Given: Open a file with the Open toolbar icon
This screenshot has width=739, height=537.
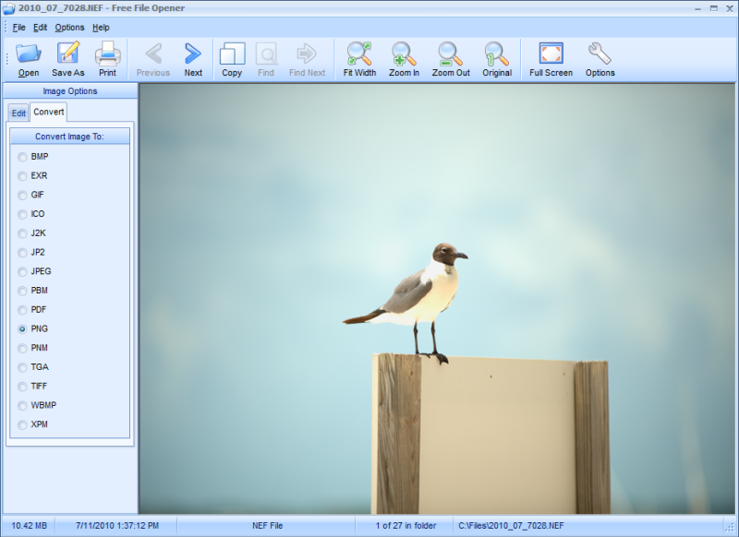Looking at the screenshot, I should [x=29, y=59].
